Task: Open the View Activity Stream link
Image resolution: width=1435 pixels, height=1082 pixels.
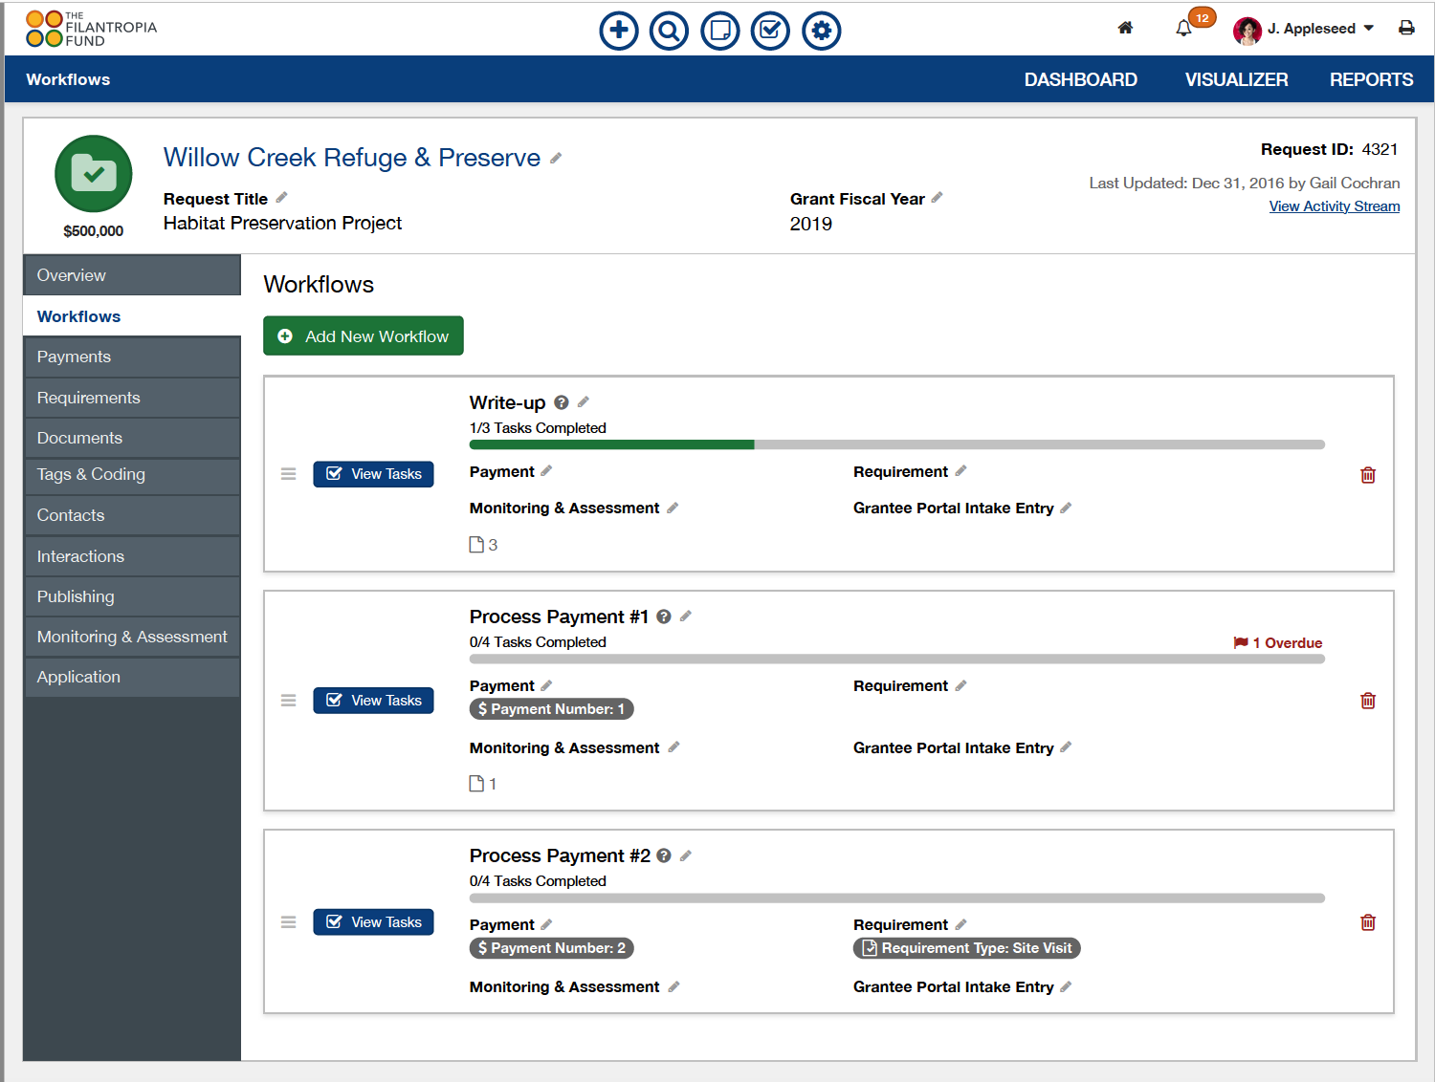Action: pos(1334,206)
